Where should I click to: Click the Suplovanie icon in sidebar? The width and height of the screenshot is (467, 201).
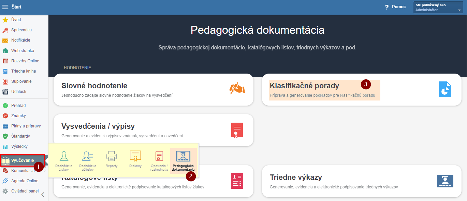tap(5, 81)
